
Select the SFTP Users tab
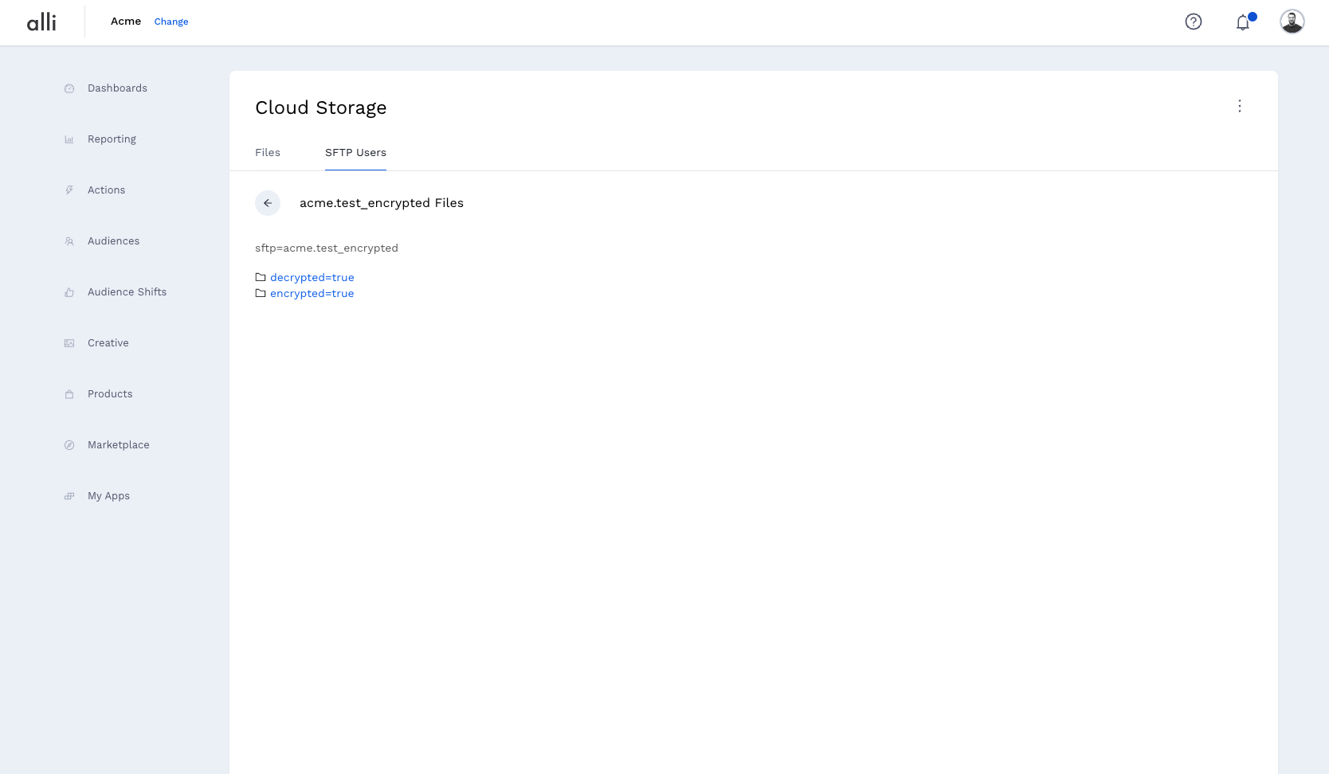click(355, 152)
